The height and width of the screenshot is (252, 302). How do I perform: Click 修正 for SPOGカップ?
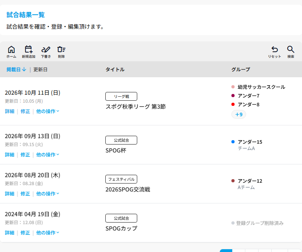coord(25,233)
